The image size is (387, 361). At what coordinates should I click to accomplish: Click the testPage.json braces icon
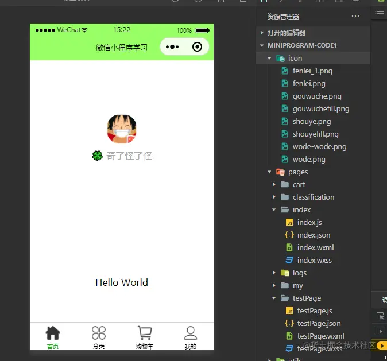coord(289,323)
